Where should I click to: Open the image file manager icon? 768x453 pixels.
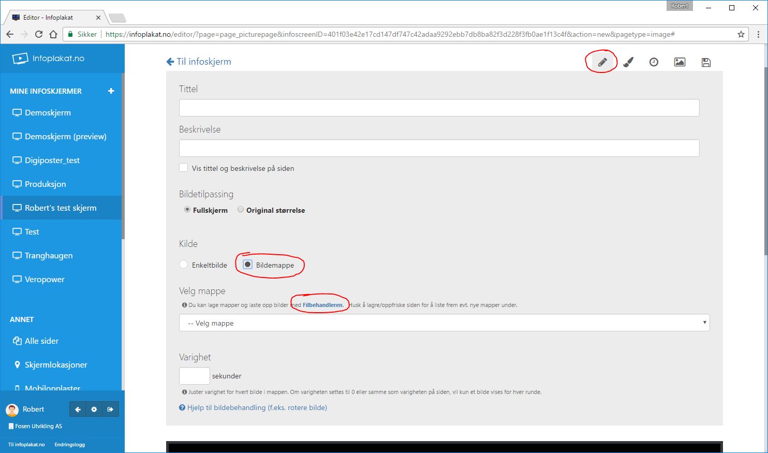tap(680, 62)
